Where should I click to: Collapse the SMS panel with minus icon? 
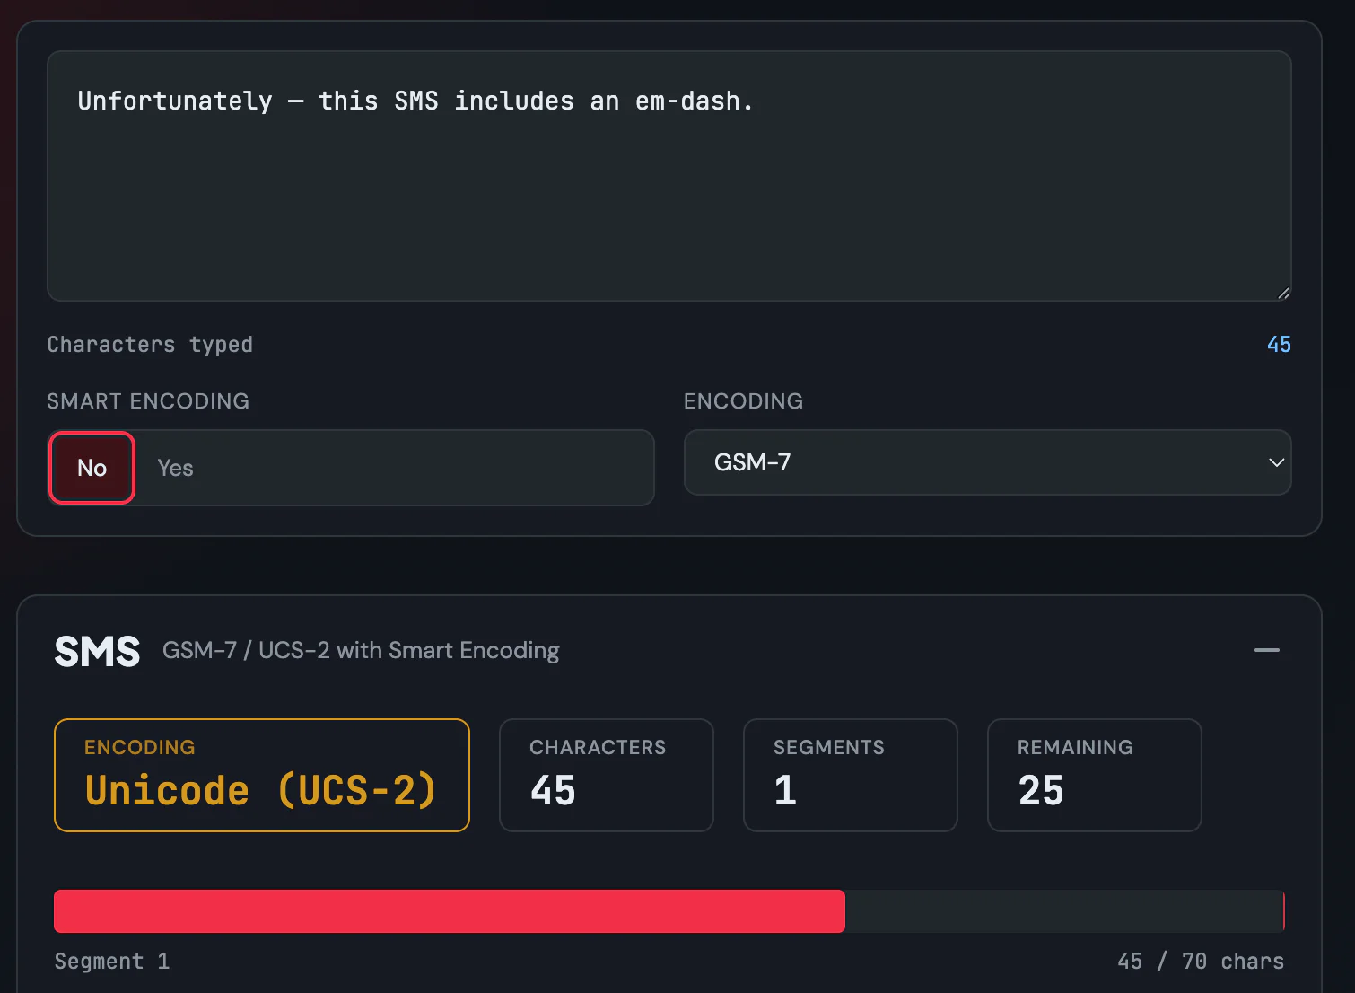tap(1266, 650)
